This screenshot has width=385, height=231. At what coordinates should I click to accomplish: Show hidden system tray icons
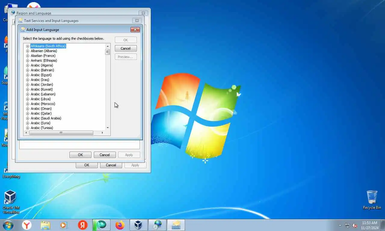tap(340, 225)
